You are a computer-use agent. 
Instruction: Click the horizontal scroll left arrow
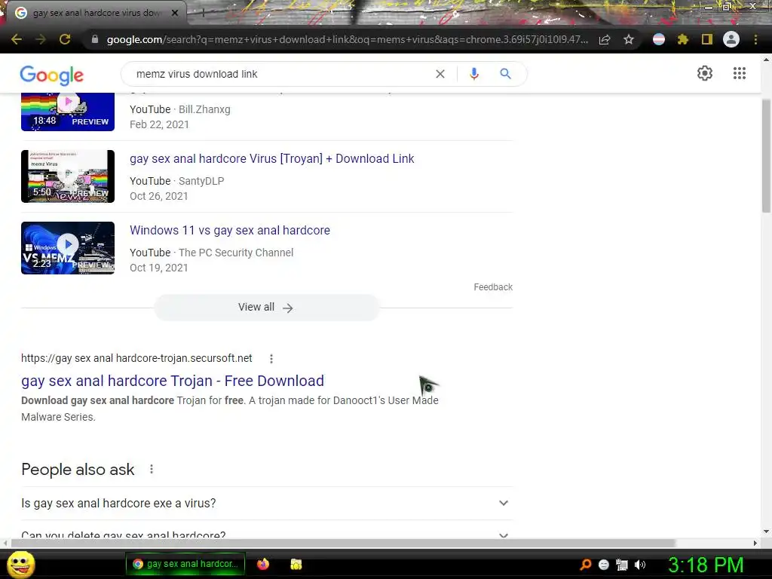click(x=5, y=543)
